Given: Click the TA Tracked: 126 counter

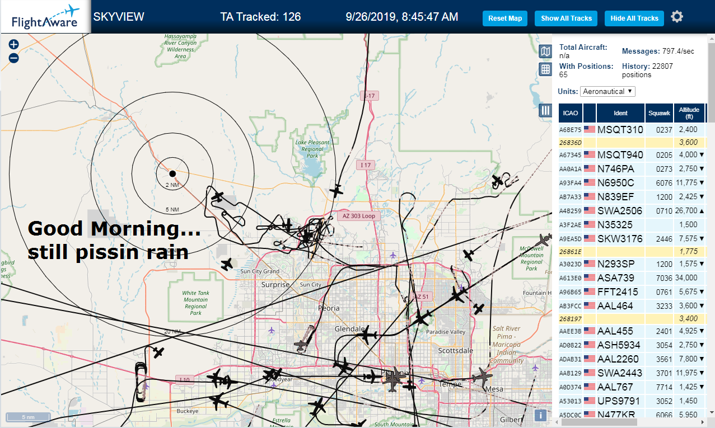Looking at the screenshot, I should click(x=261, y=17).
